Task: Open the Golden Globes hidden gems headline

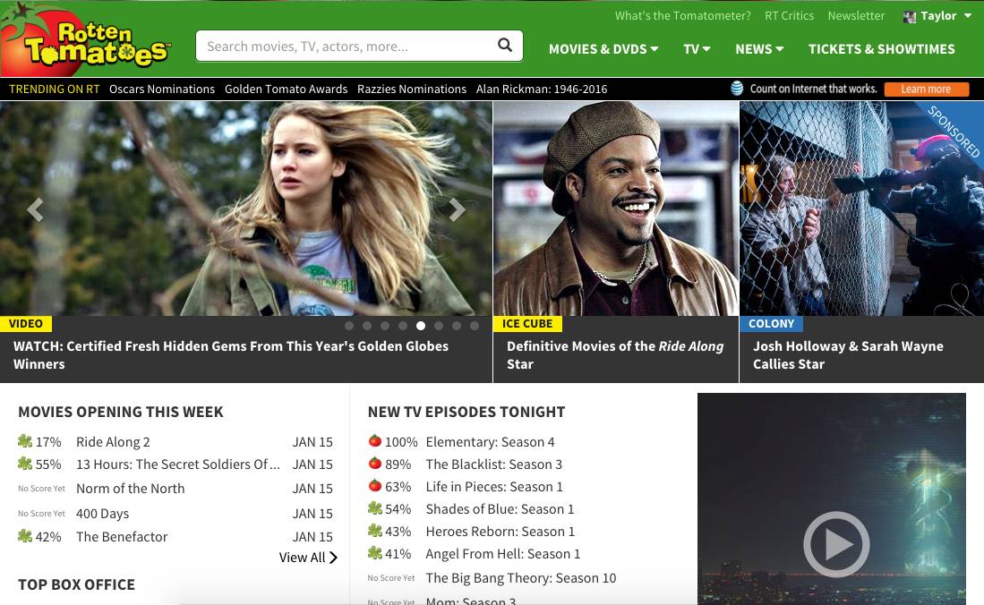Action: (231, 355)
